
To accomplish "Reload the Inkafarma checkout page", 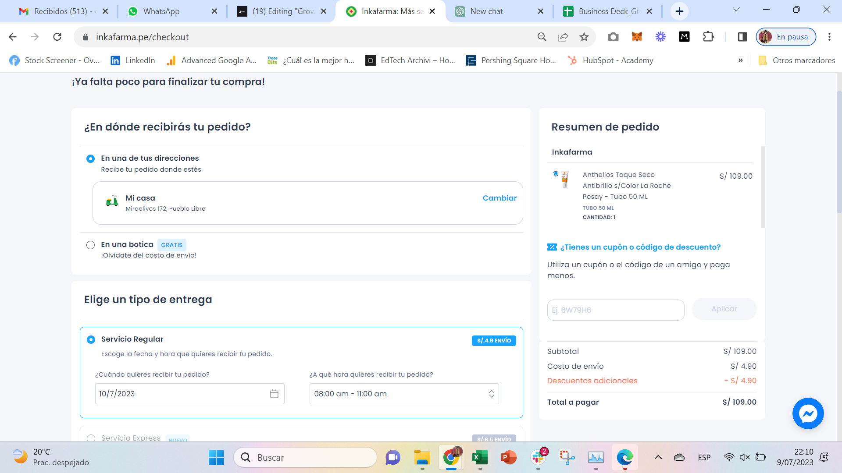I will coord(57,37).
